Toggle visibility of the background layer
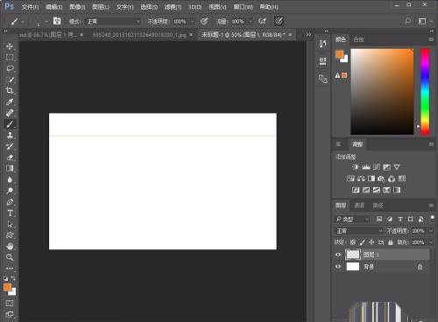The image size is (438, 322). (x=338, y=267)
